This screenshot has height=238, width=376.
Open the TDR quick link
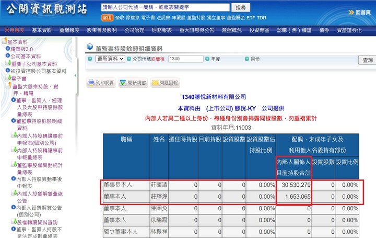262,18
